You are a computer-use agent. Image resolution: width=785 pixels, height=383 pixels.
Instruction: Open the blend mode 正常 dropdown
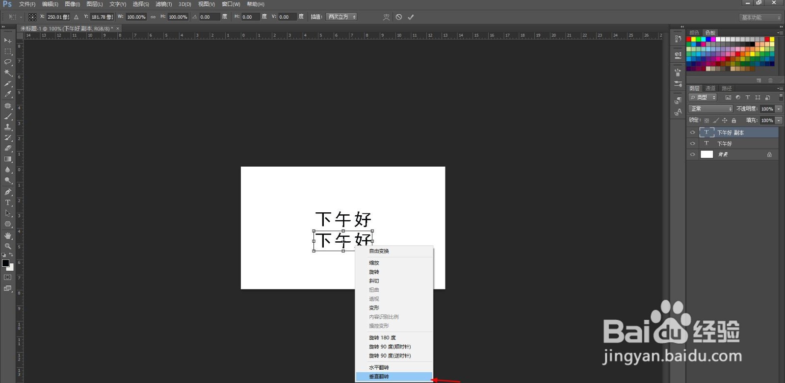710,109
